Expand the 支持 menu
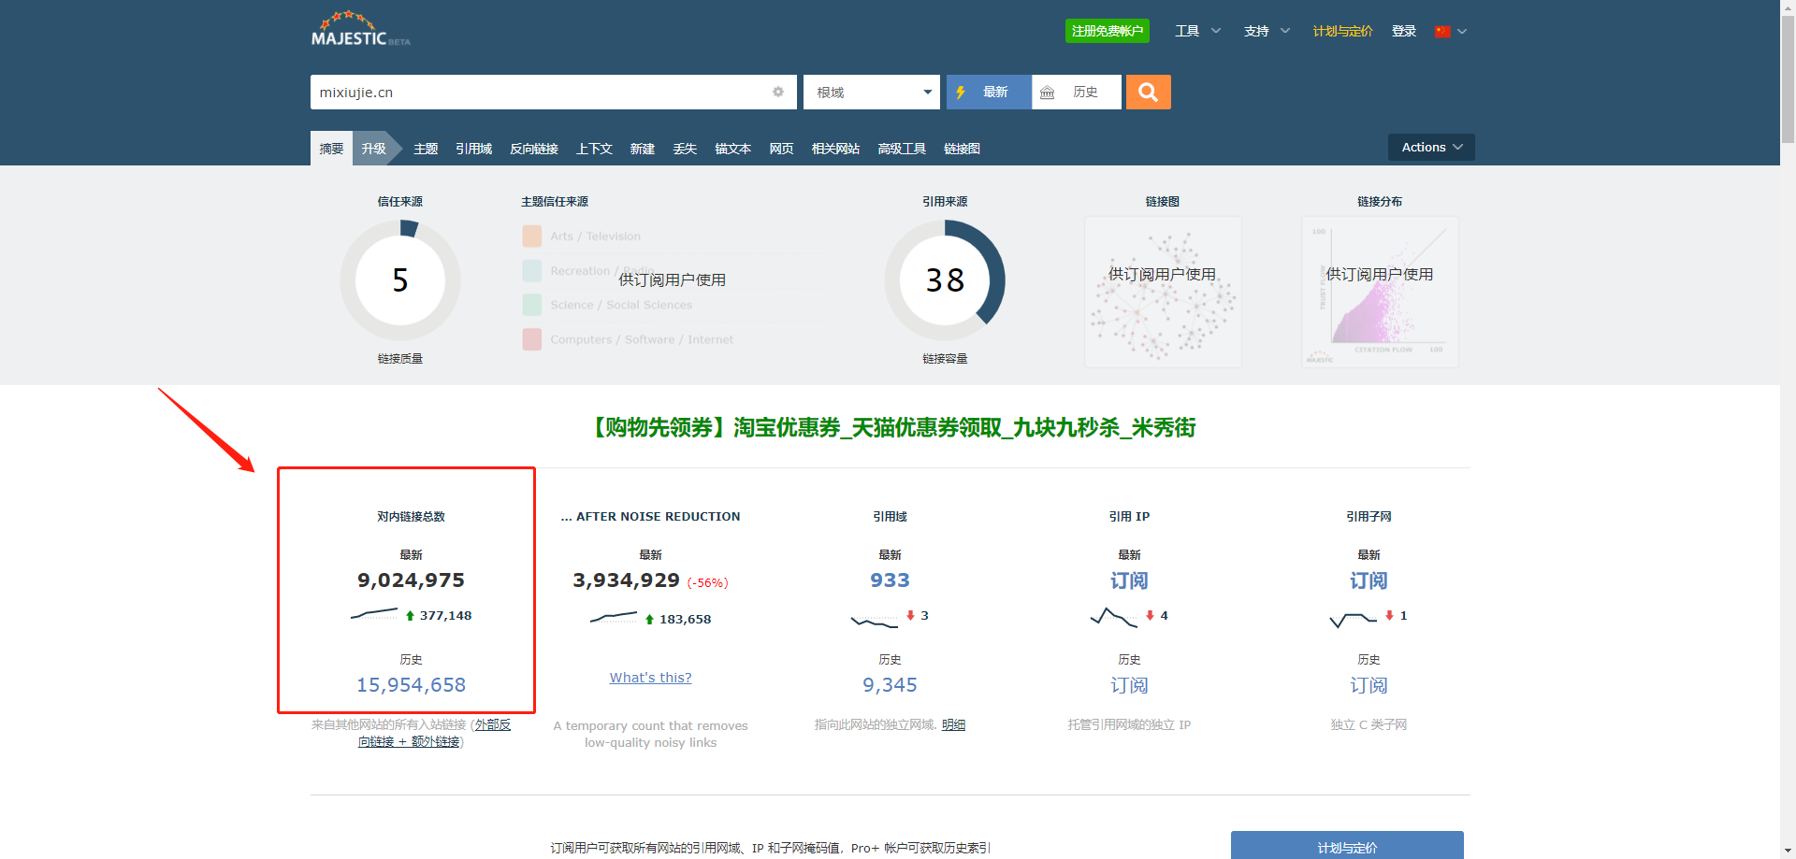The image size is (1796, 859). pyautogui.click(x=1267, y=31)
